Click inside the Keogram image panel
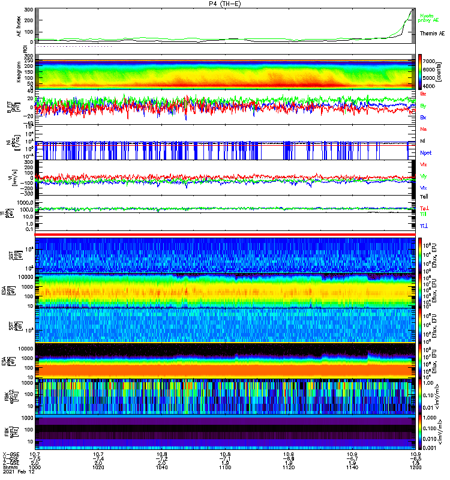 coord(225,74)
